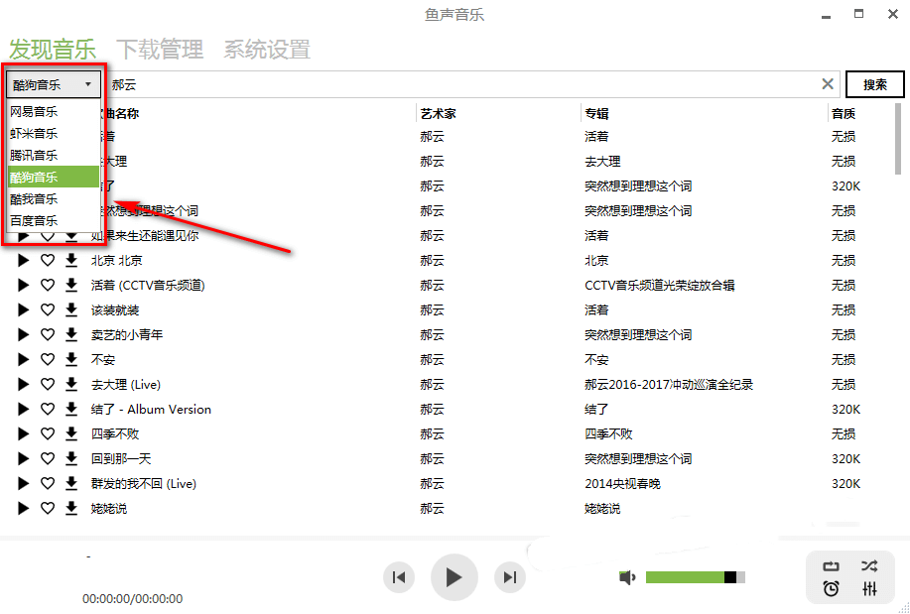
Task: Favorite 去大理 (Live) track
Action: point(48,384)
